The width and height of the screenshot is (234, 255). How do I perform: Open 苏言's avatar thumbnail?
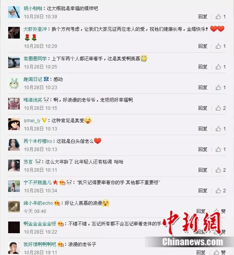click(x=14, y=165)
